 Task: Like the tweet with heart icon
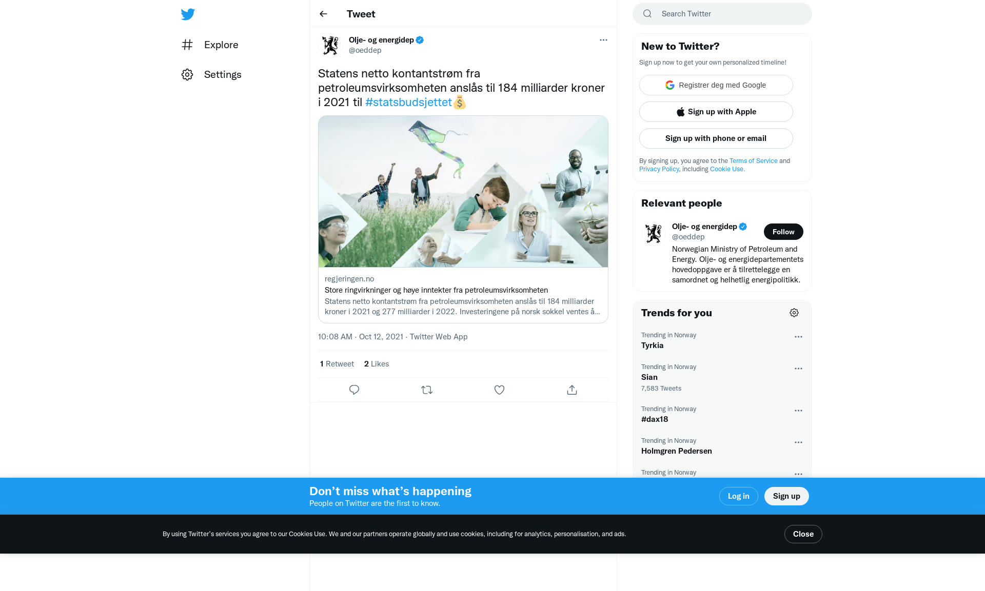pyautogui.click(x=499, y=390)
